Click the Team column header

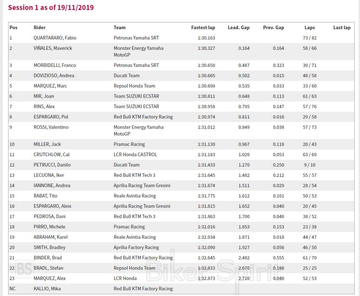pyautogui.click(x=120, y=27)
